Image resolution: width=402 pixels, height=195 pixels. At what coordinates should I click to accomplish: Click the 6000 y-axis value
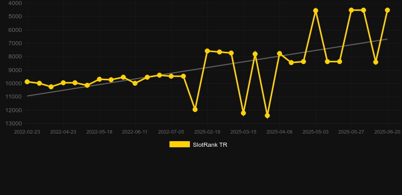pyautogui.click(x=15, y=30)
